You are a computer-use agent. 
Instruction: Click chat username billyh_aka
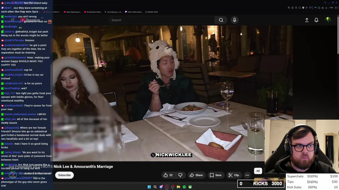pyautogui.click(x=10, y=119)
